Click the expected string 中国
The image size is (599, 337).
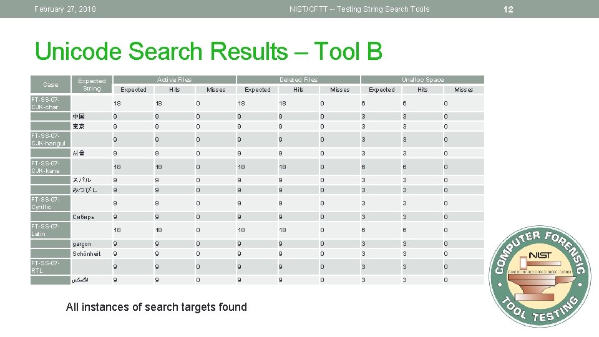79,117
